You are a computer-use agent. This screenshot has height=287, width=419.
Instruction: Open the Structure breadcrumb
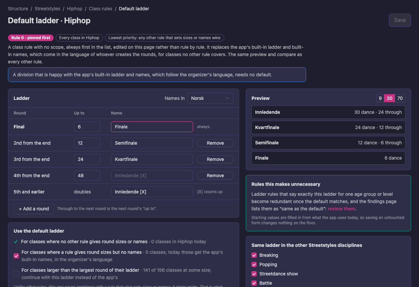click(x=18, y=9)
